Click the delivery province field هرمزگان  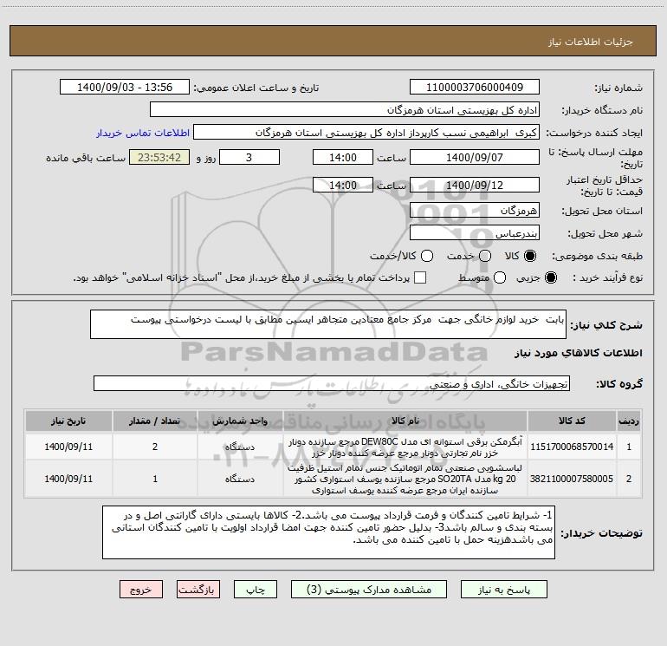click(475, 211)
